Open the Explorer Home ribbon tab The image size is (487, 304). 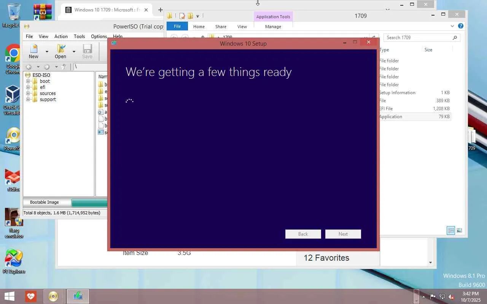[x=199, y=27]
